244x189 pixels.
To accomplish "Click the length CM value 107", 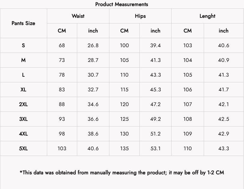I will pos(188,104).
